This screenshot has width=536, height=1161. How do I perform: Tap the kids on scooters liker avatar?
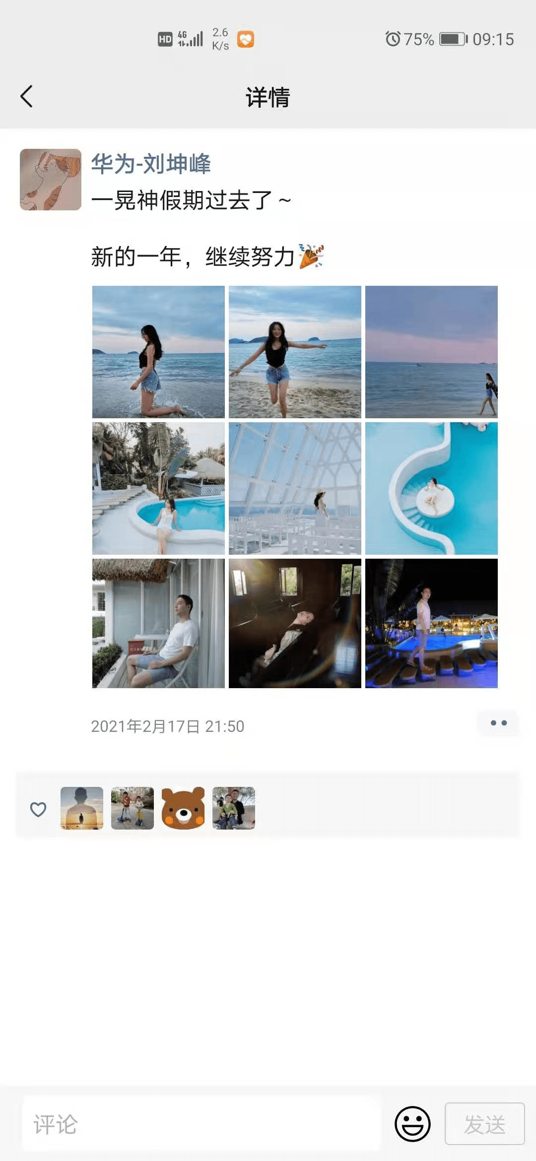point(133,808)
